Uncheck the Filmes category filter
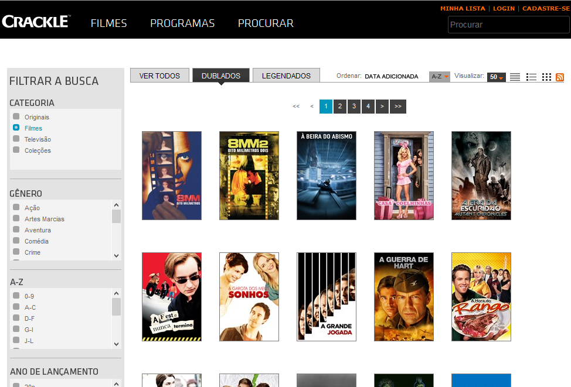571x387 pixels. coord(16,127)
